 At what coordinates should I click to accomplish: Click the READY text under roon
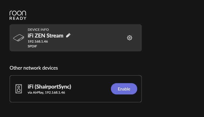pyautogui.click(x=18, y=18)
